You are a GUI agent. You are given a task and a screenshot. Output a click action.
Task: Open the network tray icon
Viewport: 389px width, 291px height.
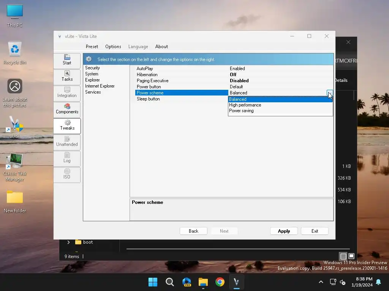(x=333, y=282)
